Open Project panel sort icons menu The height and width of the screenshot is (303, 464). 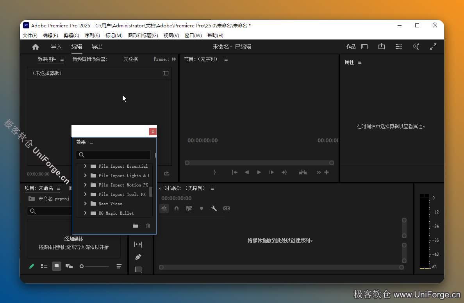point(119,266)
